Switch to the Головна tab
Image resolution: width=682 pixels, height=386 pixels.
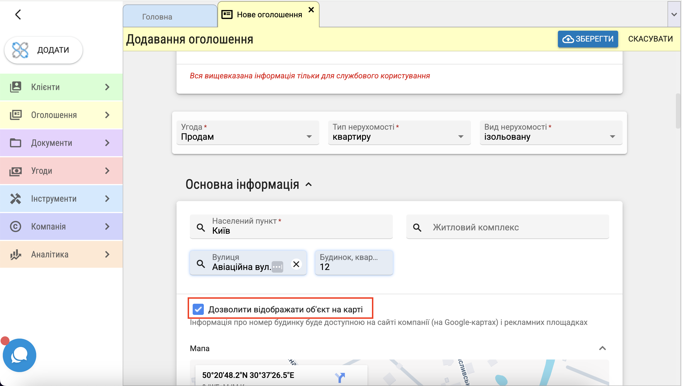(157, 17)
